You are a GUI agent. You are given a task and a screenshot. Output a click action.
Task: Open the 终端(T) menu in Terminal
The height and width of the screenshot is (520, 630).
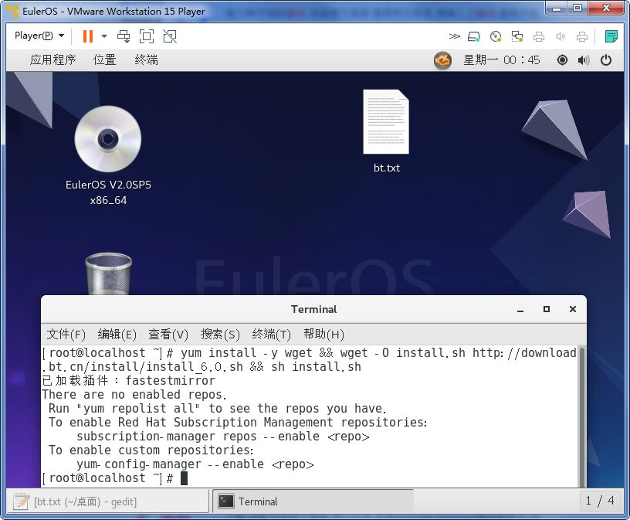pyautogui.click(x=271, y=335)
